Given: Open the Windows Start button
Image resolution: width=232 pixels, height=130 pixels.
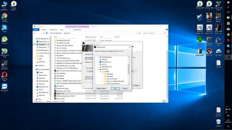Looking at the screenshot, I should (228, 3).
